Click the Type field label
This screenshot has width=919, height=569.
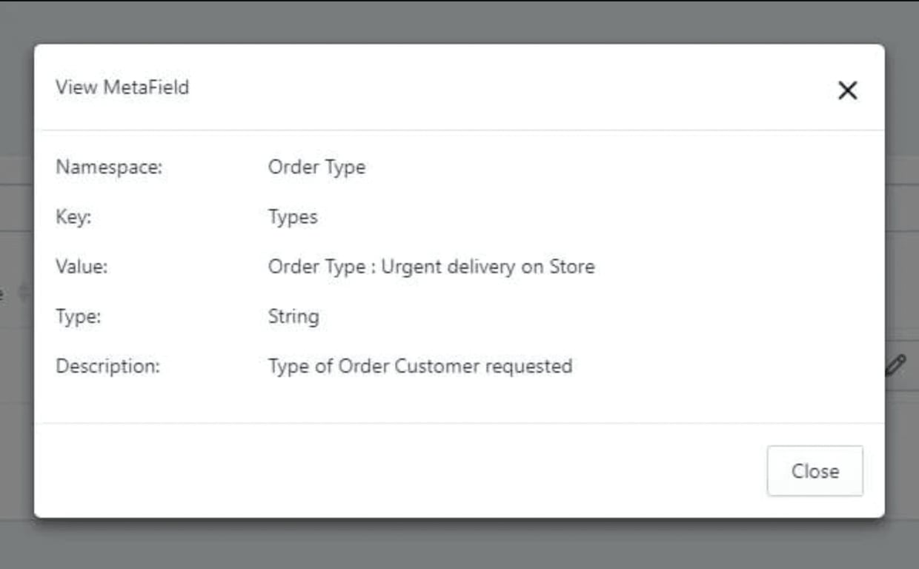coord(78,316)
